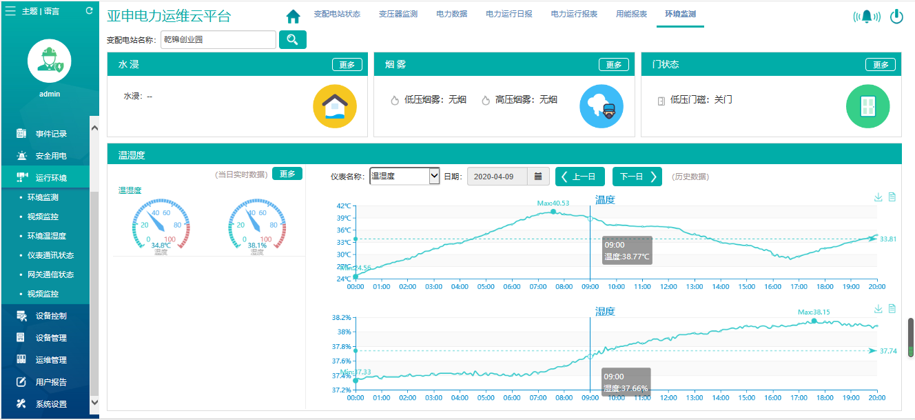The height and width of the screenshot is (420, 915).
Task: Open the 仪表名称 dropdown
Action: tap(404, 177)
